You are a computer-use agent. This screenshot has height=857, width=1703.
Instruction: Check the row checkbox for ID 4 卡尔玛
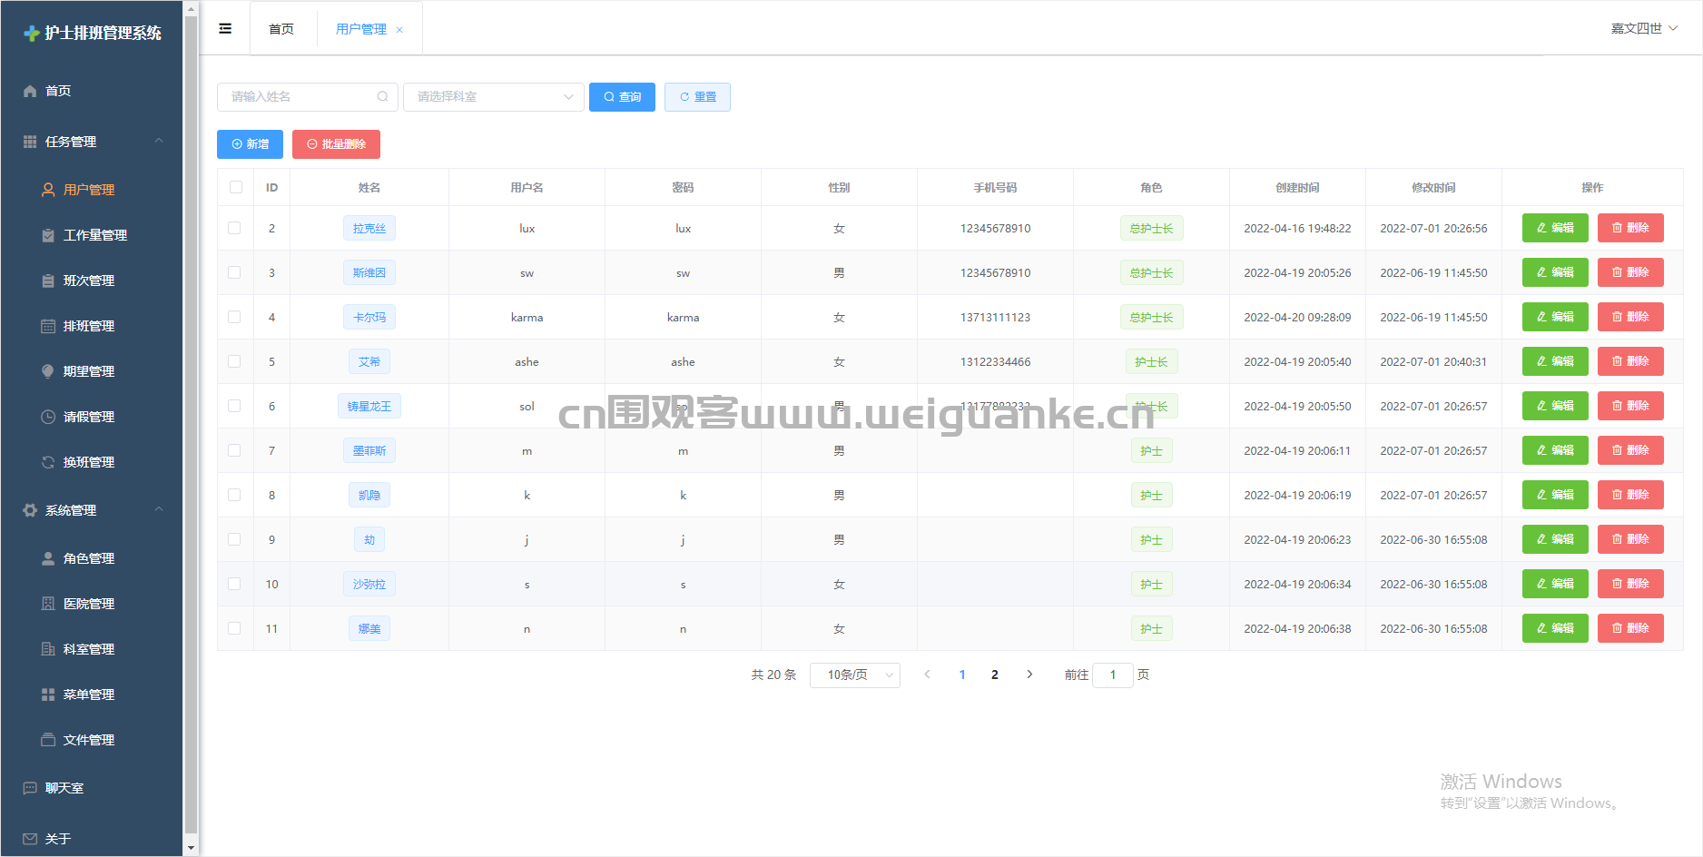tap(234, 317)
